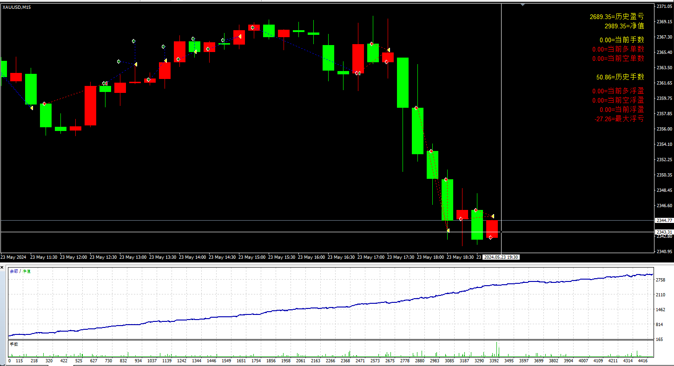Click the white X trade marker near 16:30
This screenshot has height=366, width=674.
[x=357, y=73]
